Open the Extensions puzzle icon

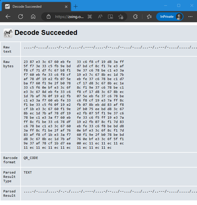point(136,17)
